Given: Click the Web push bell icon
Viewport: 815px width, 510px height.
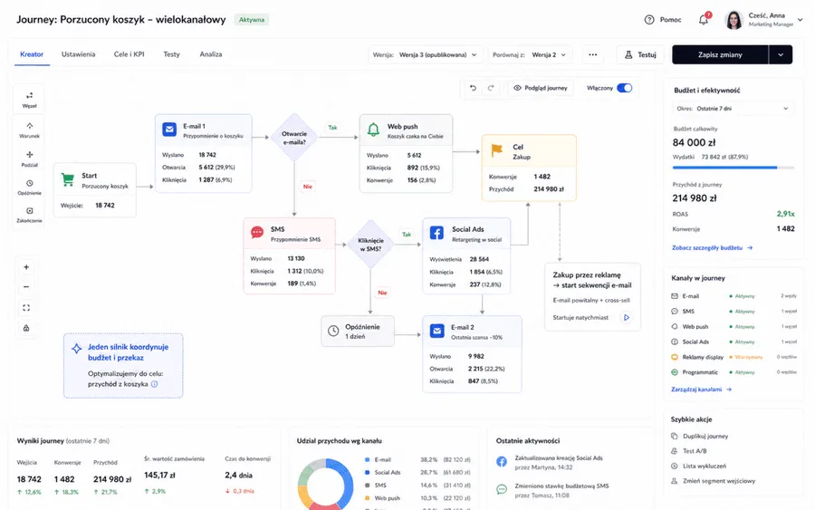Looking at the screenshot, I should (373, 130).
